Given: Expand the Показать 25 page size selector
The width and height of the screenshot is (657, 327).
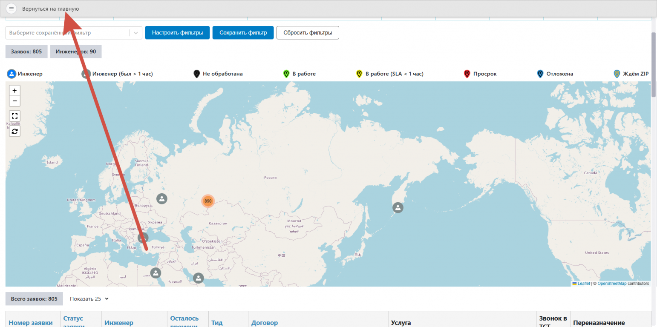Looking at the screenshot, I should pyautogui.click(x=89, y=299).
